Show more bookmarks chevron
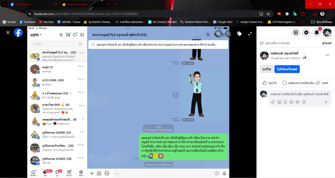Screen dimensions: 335x178 click(302, 22)
